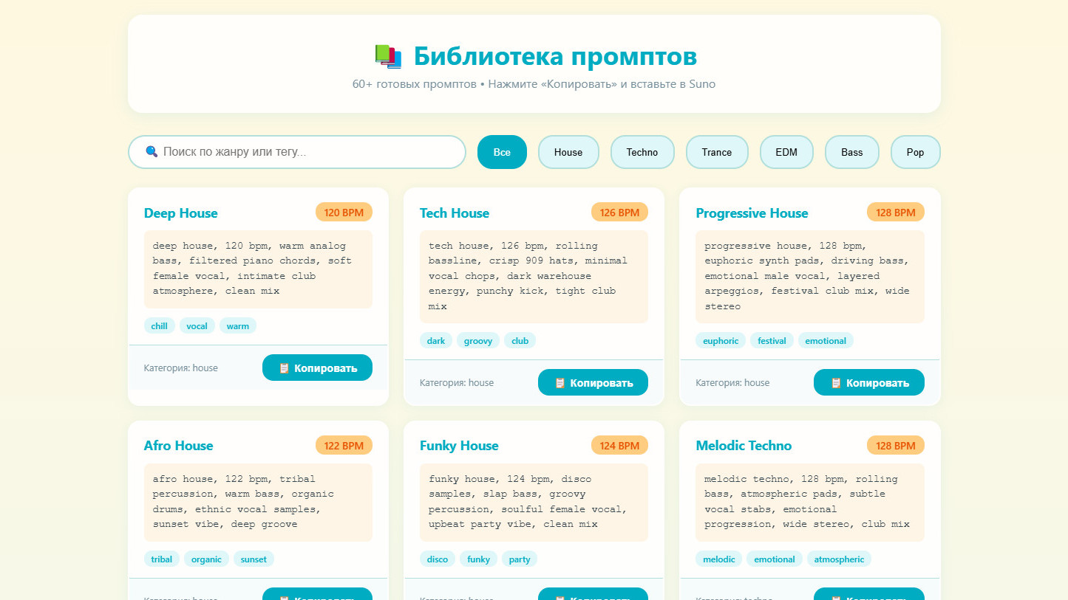Click the Deep House prompt text box

click(x=258, y=269)
